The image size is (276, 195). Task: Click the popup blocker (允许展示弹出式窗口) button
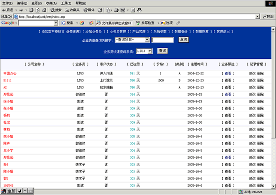point(114,23)
